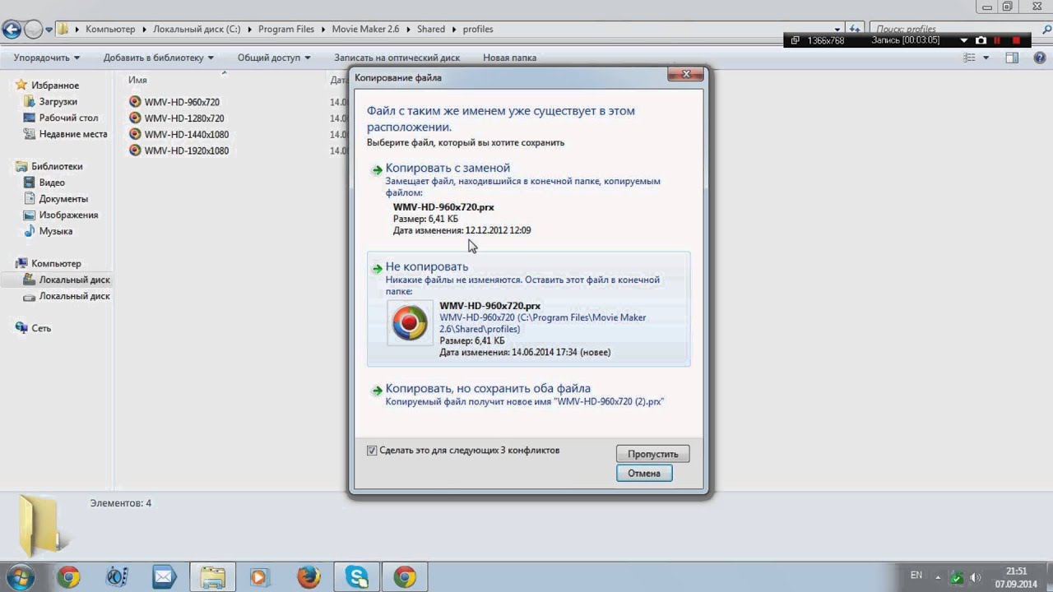Select file WMV-HD-960x720 in list

(182, 102)
